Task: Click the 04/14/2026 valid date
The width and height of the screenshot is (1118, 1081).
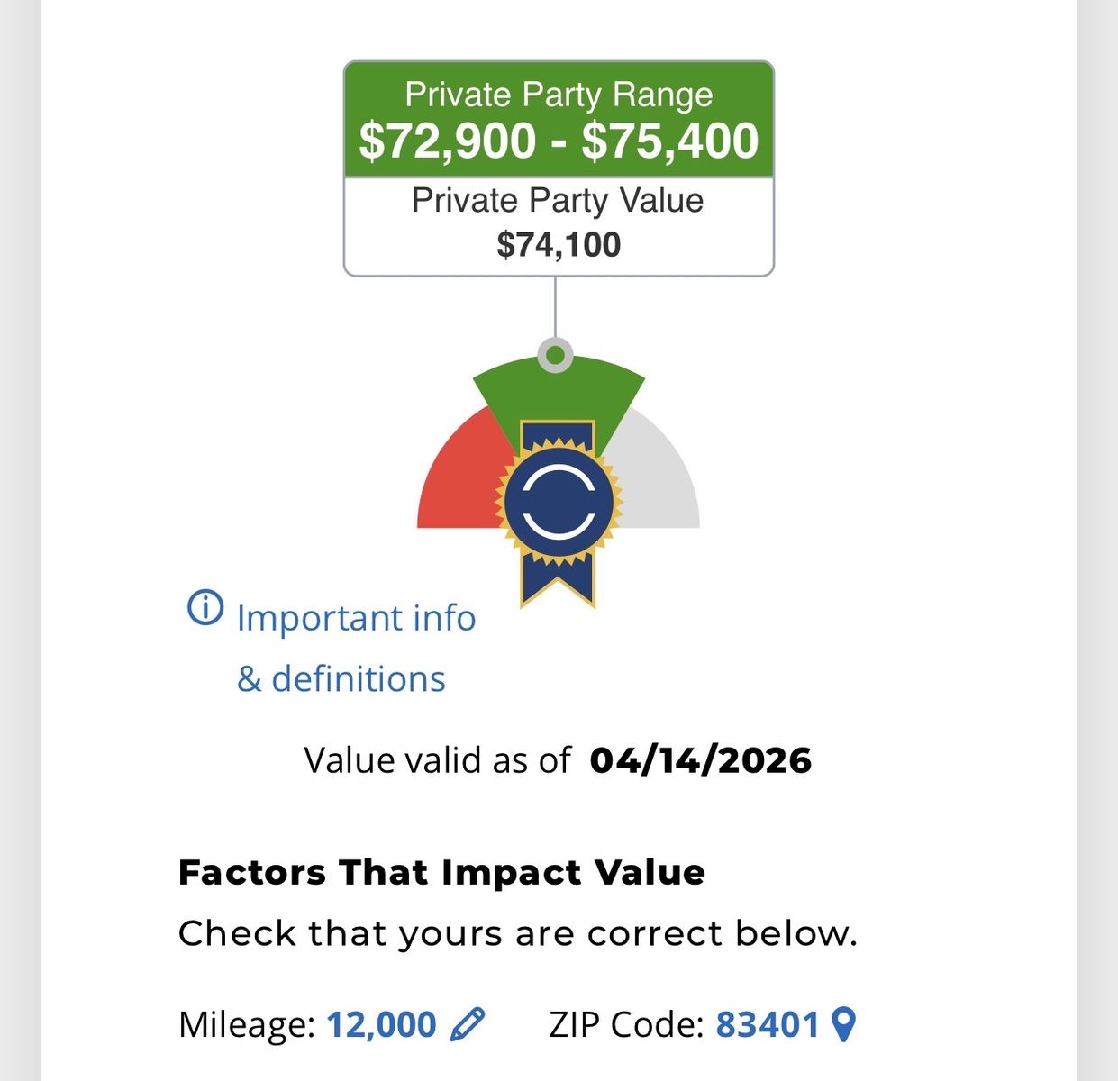Action: coord(700,760)
